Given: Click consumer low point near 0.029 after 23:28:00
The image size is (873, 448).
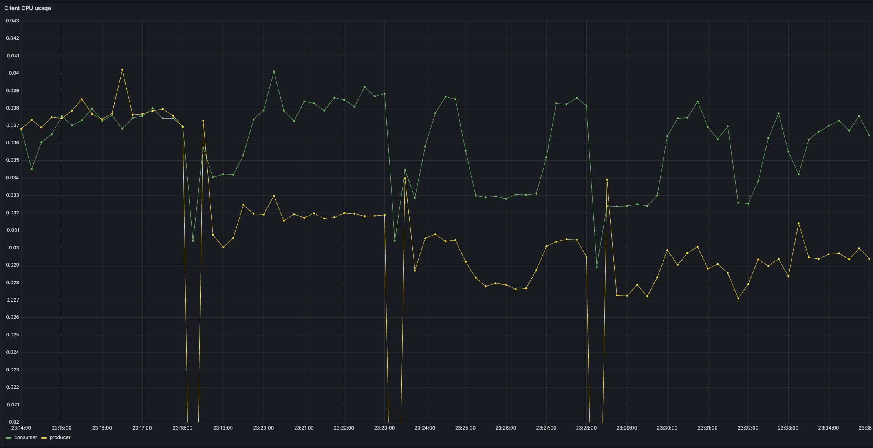Looking at the screenshot, I should click(597, 267).
